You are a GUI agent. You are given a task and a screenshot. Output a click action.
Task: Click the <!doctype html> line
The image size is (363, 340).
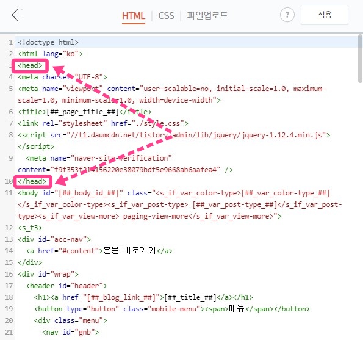[x=48, y=42]
